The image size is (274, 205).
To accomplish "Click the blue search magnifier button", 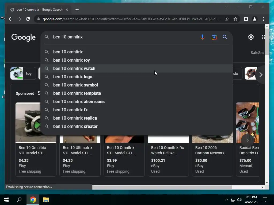I will [x=225, y=37].
